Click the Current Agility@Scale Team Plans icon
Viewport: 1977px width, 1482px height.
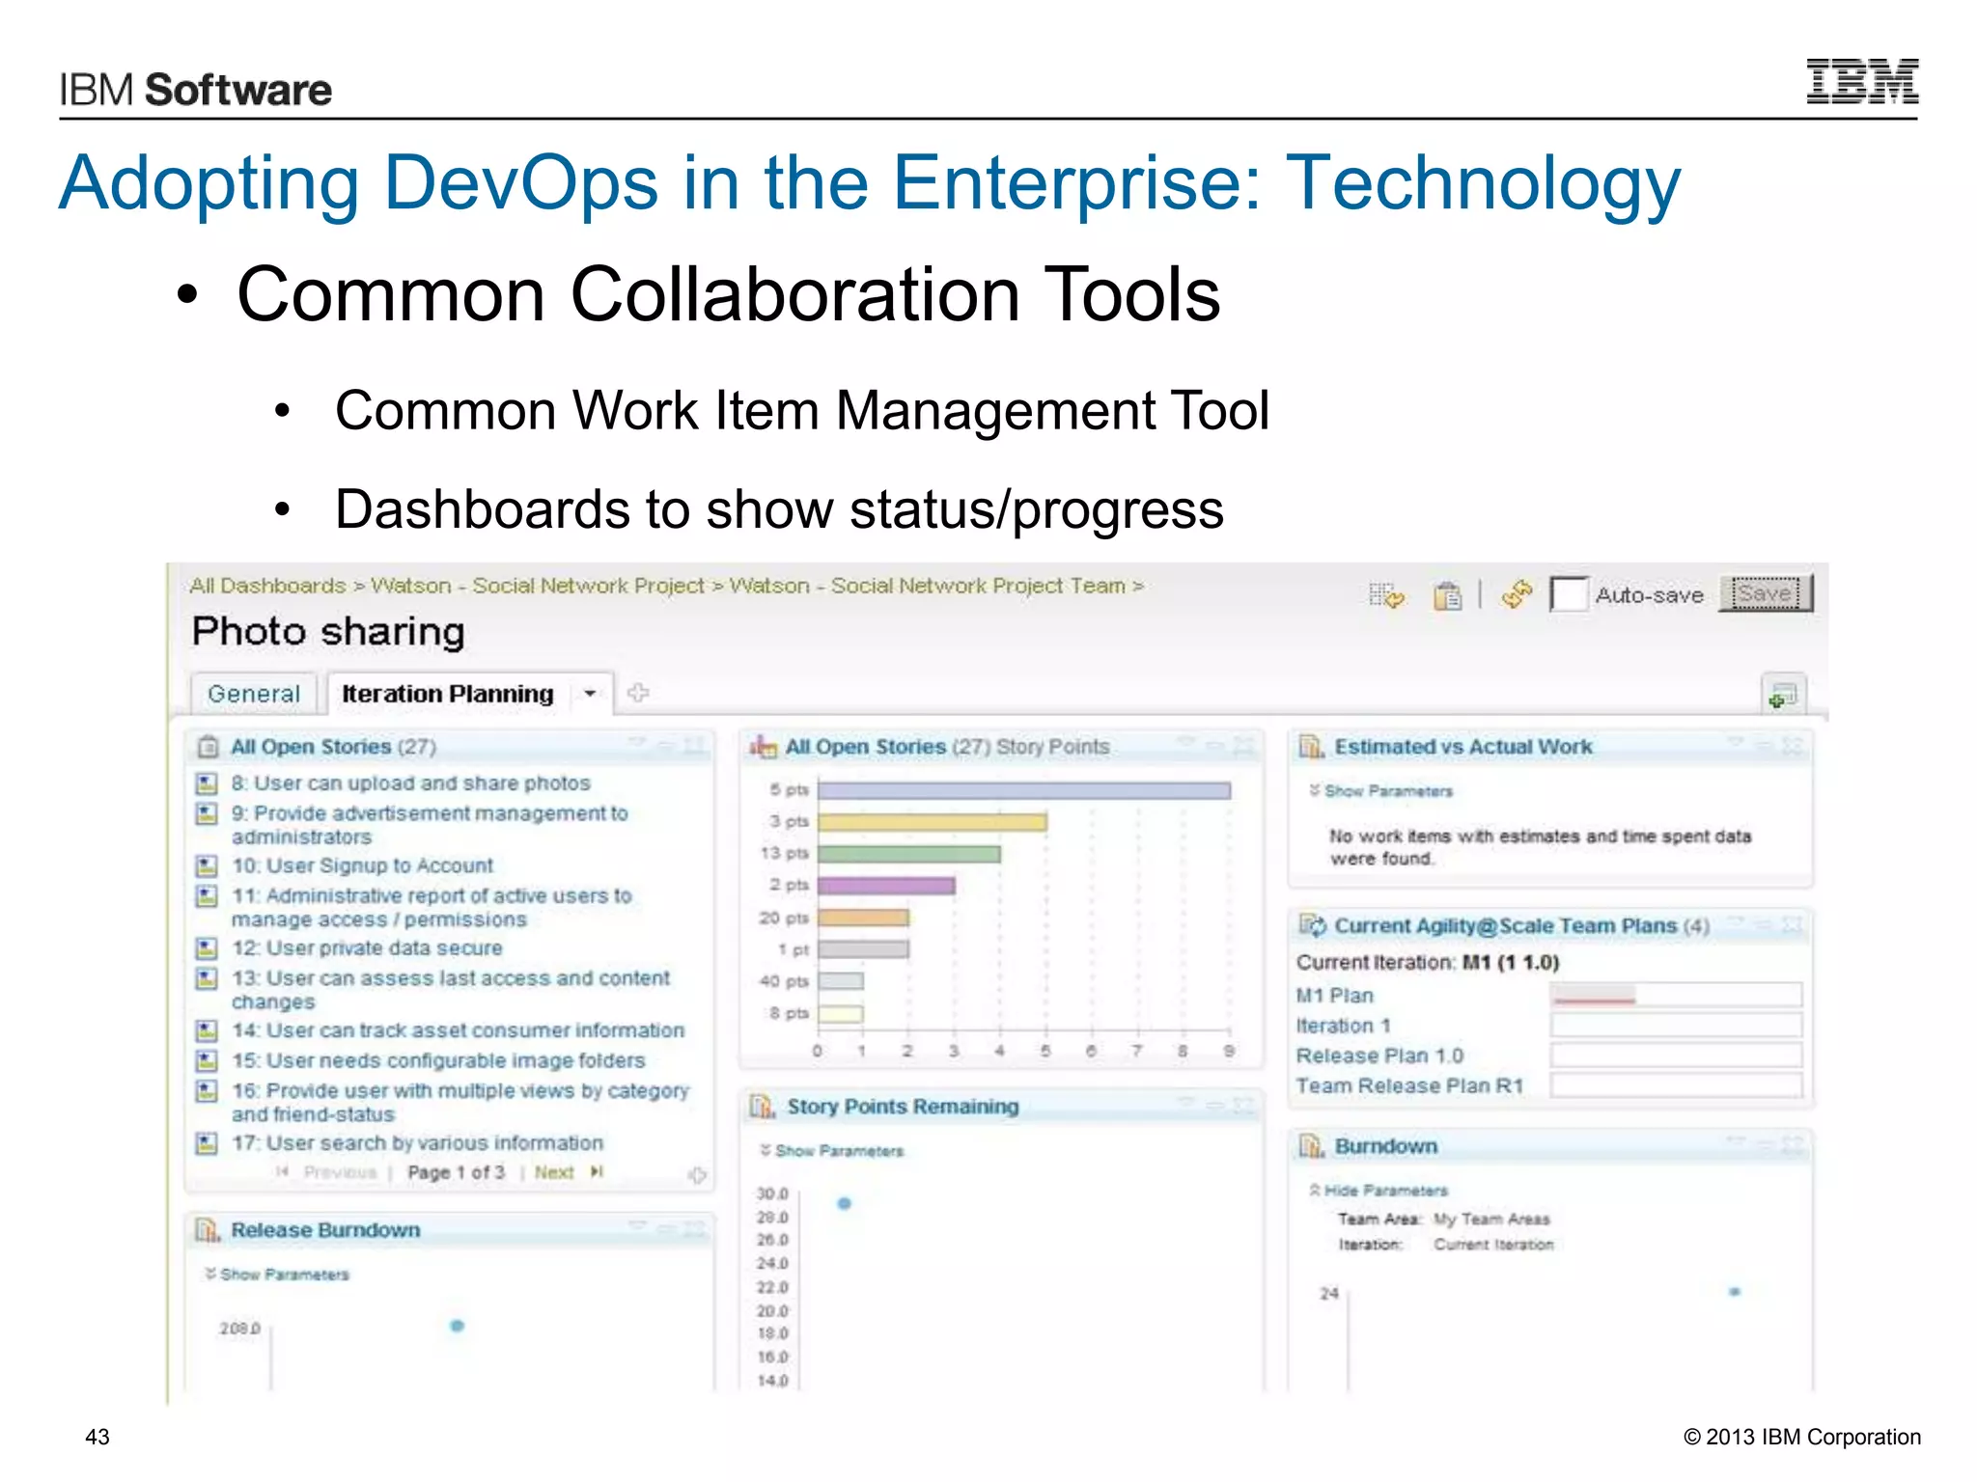tap(1312, 925)
